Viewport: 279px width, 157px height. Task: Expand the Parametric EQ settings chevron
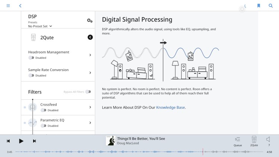90,123
